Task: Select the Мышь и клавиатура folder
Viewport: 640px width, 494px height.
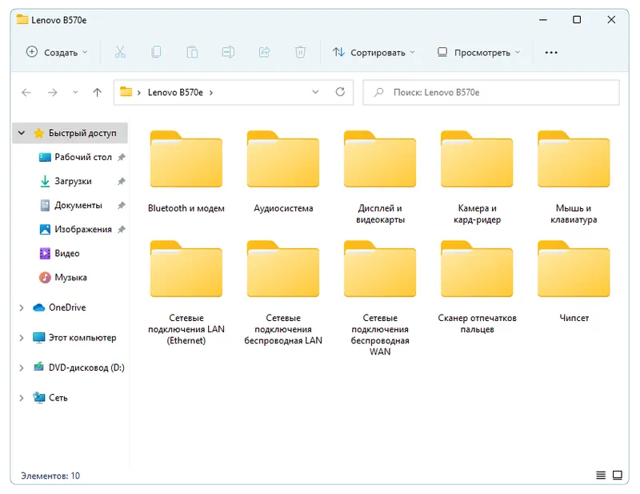Action: [574, 178]
